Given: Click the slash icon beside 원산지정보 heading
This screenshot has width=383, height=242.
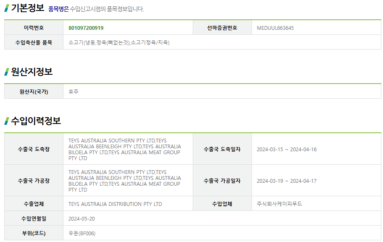Looking at the screenshot, I should point(7,72).
